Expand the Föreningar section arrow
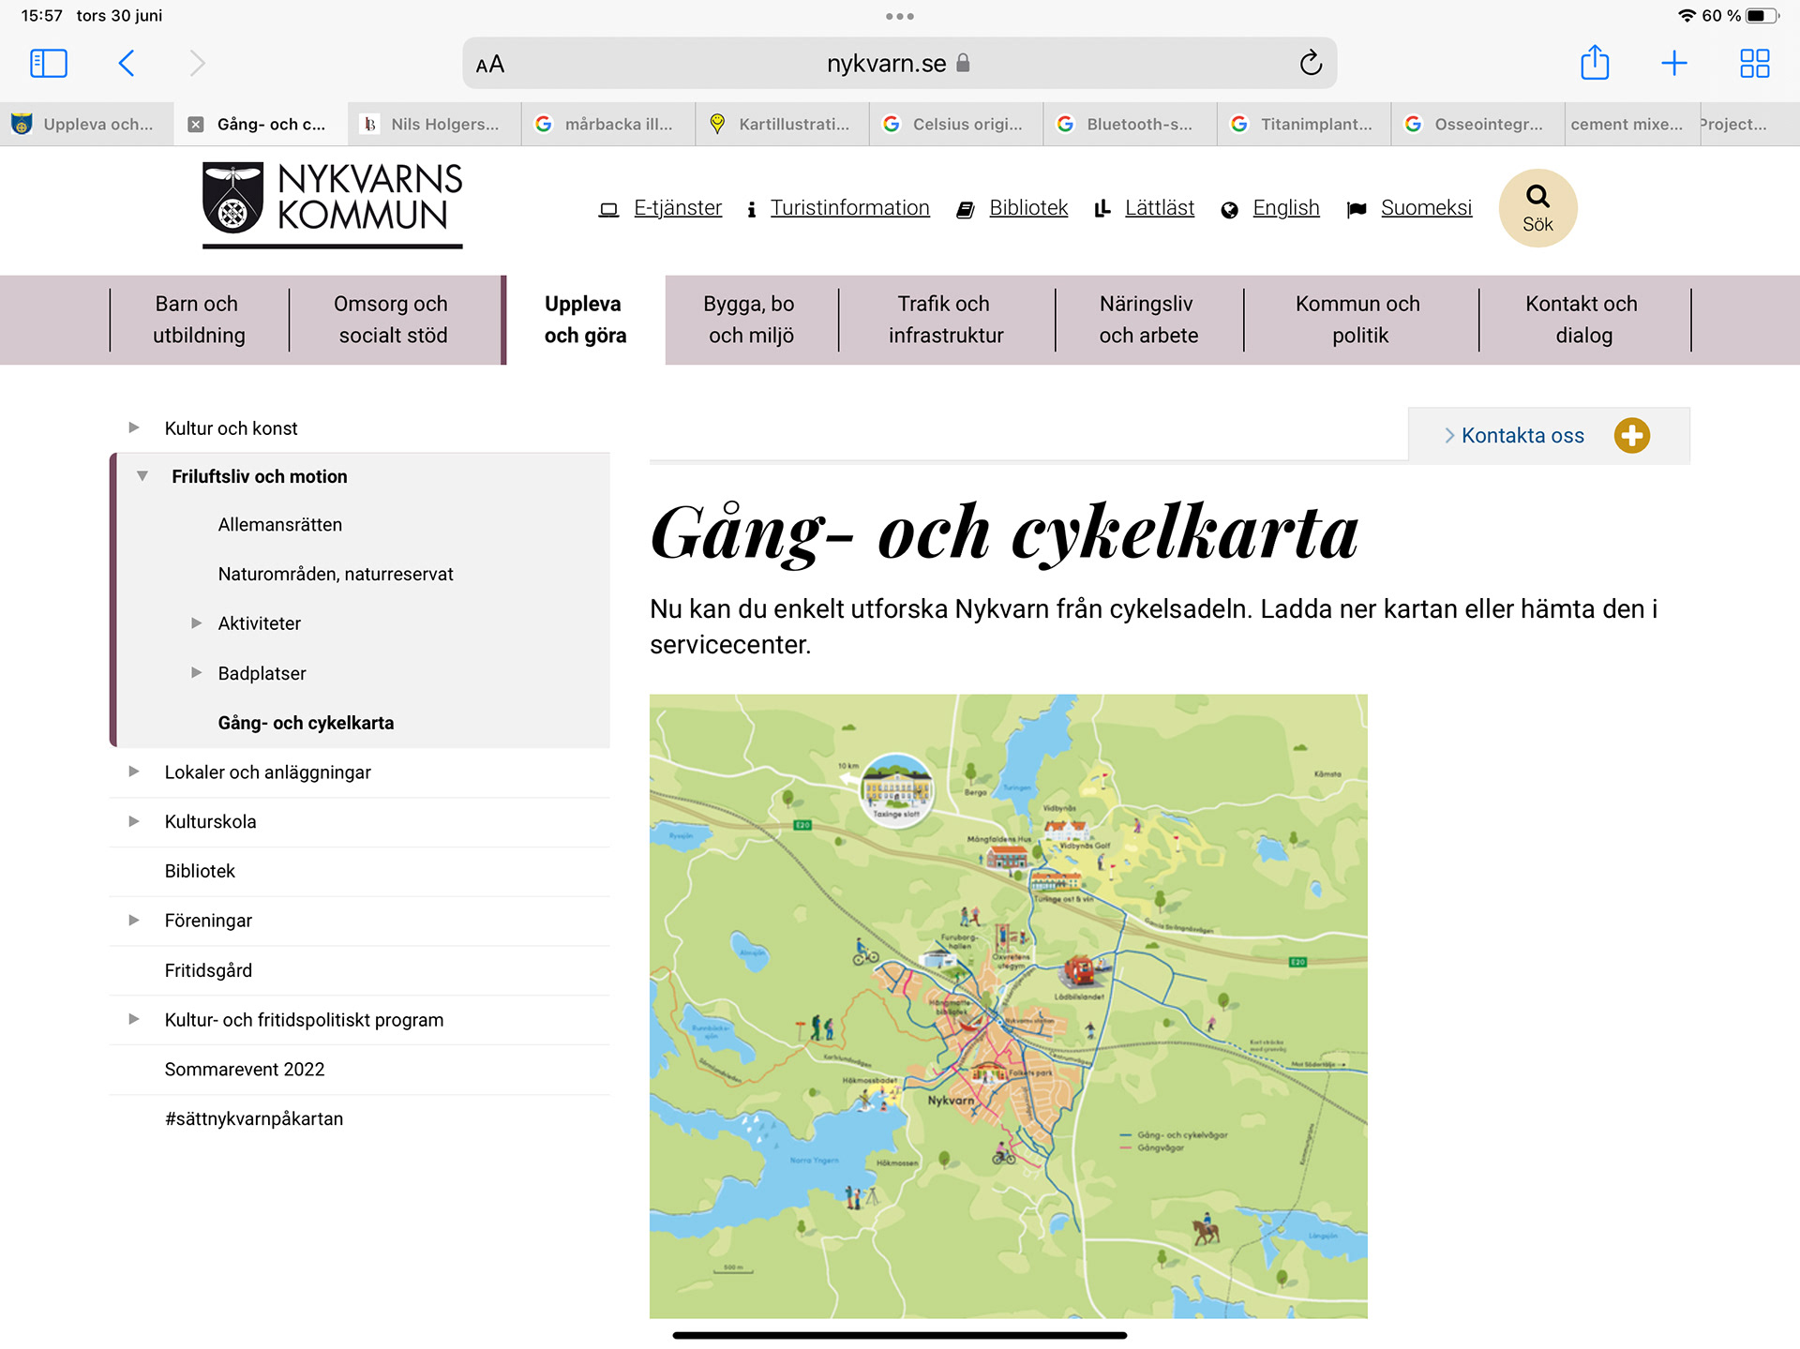The height and width of the screenshot is (1349, 1800). 134,921
